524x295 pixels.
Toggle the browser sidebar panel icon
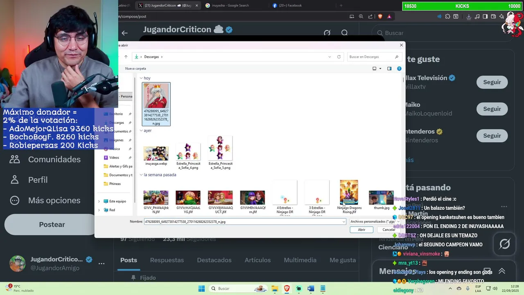pyautogui.click(x=485, y=16)
